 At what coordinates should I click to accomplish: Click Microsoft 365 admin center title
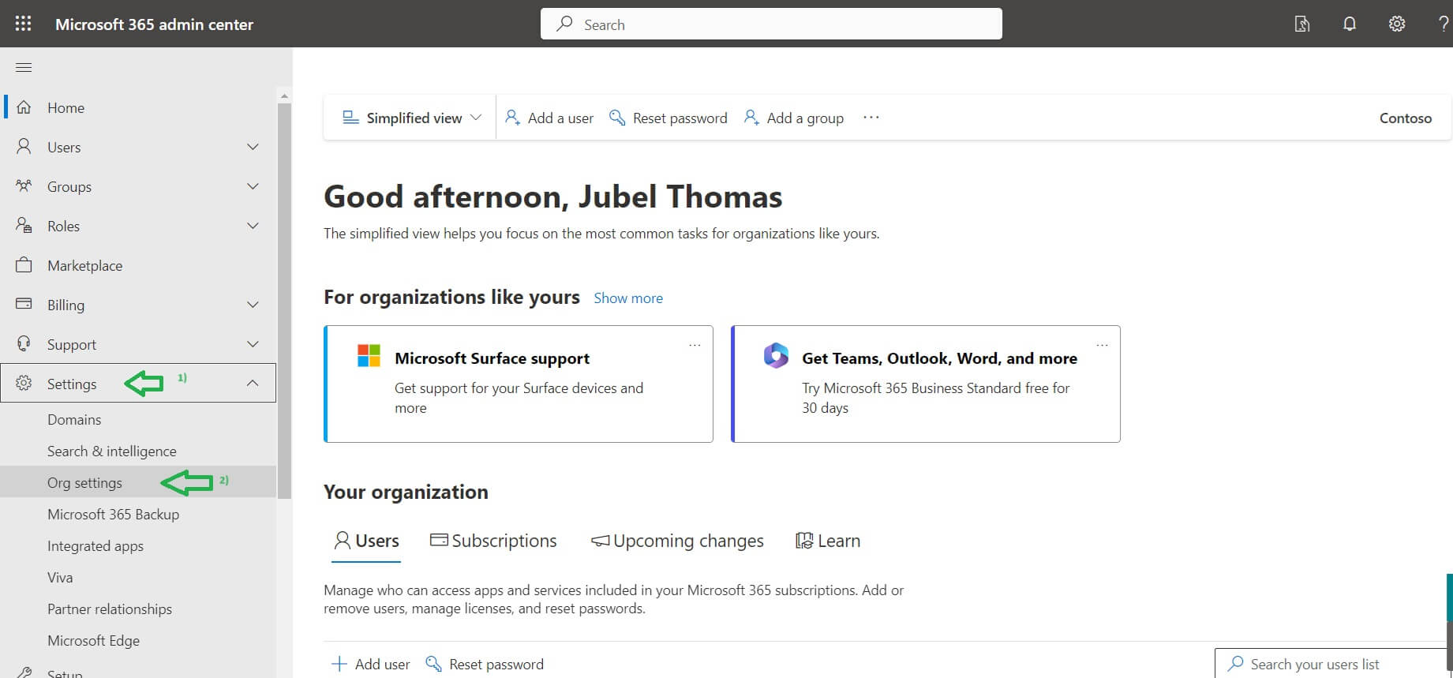pos(154,24)
